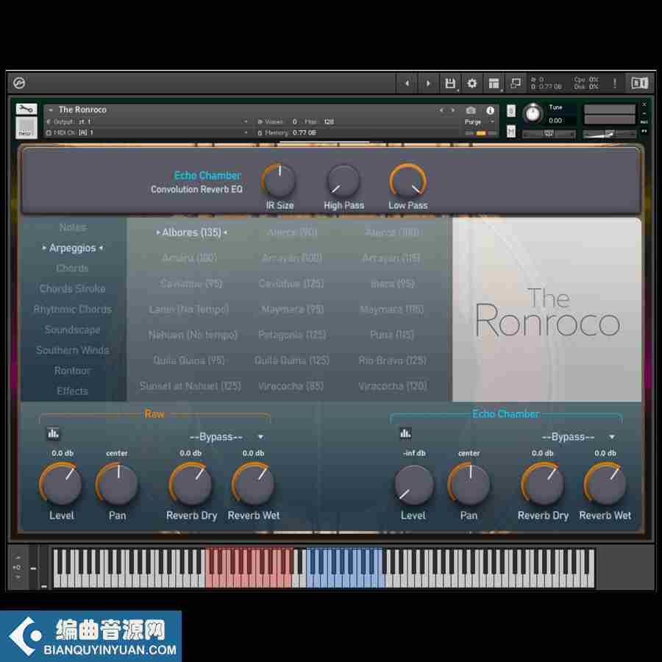Image resolution: width=662 pixels, height=662 pixels.
Task: Click Echo Chamber section Level knob
Action: pos(413,484)
